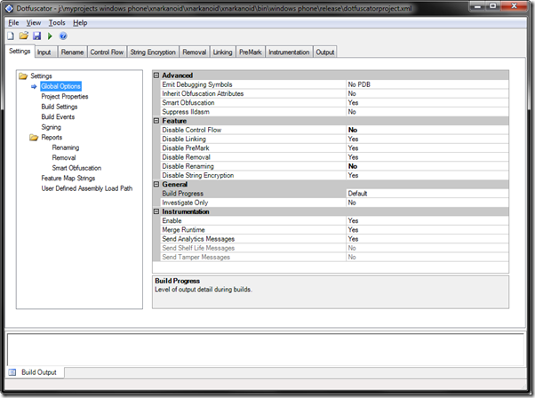Select the Build Output bottom tab
This screenshot has width=535, height=398.
(36, 372)
